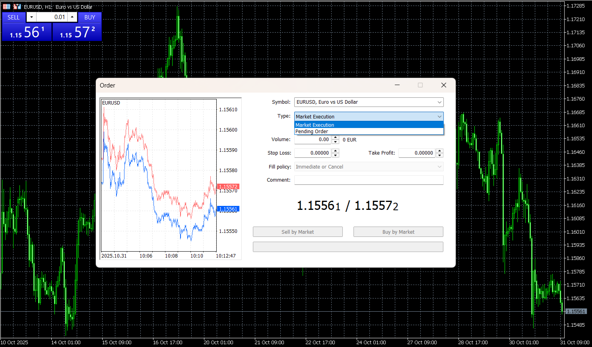Click the Stop Loss value field
This screenshot has width=592, height=347.
pos(312,153)
